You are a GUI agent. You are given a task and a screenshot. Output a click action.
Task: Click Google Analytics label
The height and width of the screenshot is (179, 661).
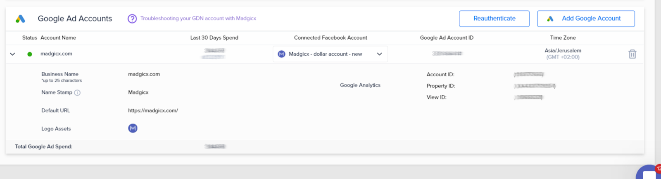click(x=360, y=85)
